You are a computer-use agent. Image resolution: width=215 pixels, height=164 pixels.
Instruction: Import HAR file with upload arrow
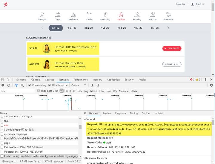coord(92,85)
